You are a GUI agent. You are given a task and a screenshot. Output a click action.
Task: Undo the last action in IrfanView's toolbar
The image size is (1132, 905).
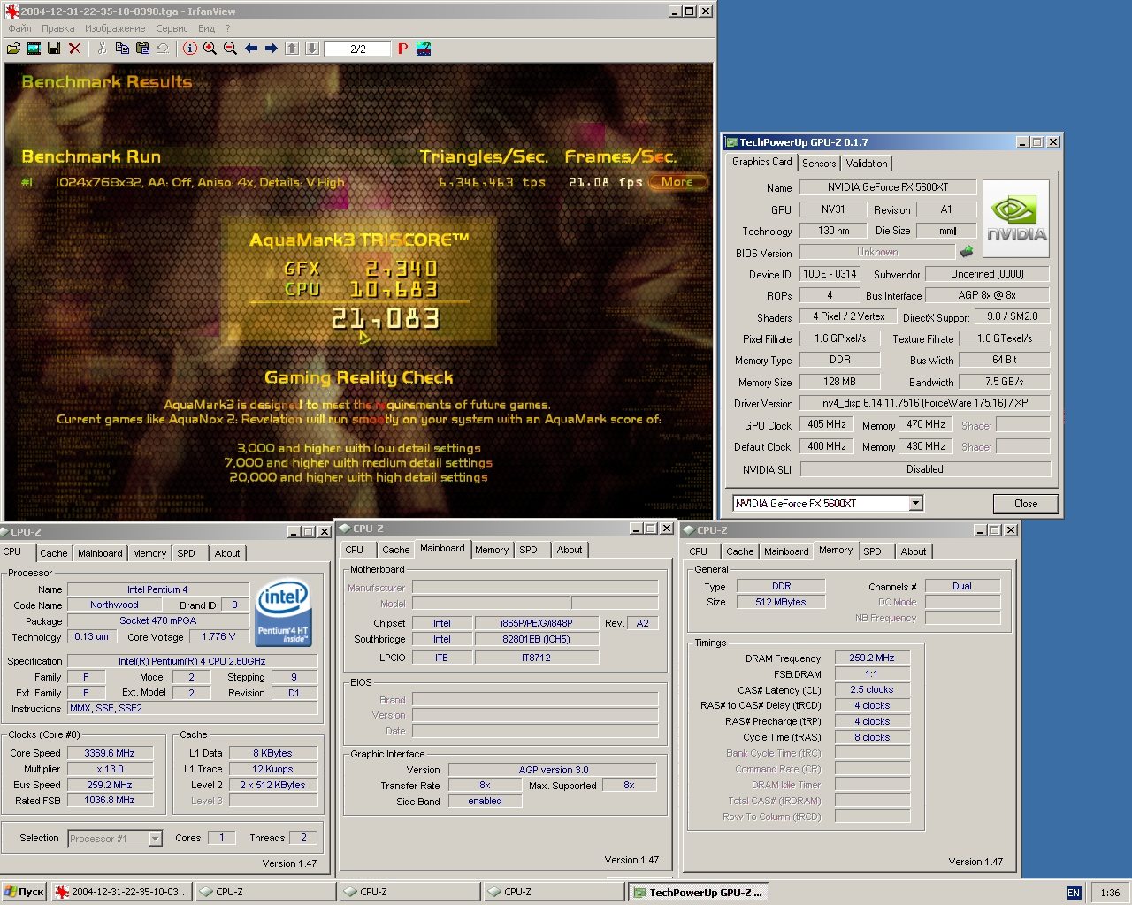pyautogui.click(x=163, y=49)
